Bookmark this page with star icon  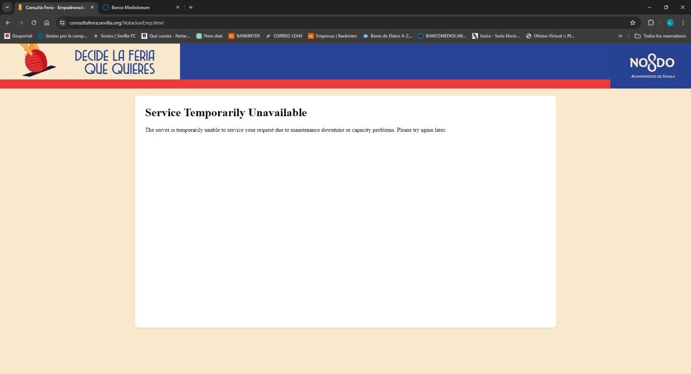click(x=633, y=23)
